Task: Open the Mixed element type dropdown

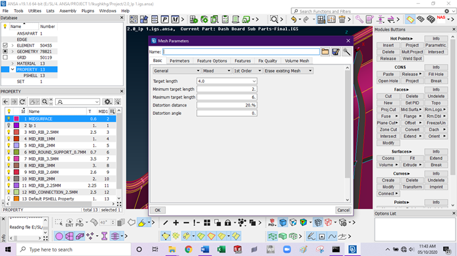Action: 217,71
